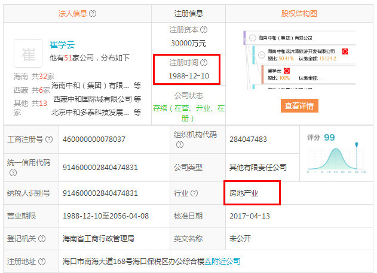Screen dimensions: 377x273
Task: Click help icon beside 登记机关
Action: coord(42,238)
